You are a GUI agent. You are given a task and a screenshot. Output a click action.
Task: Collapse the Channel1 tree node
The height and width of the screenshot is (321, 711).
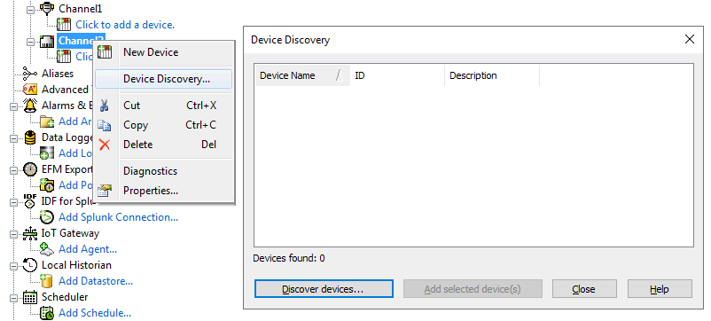point(30,9)
